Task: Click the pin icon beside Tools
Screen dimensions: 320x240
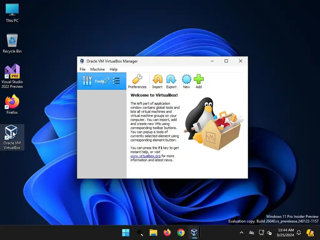Action: (106, 81)
